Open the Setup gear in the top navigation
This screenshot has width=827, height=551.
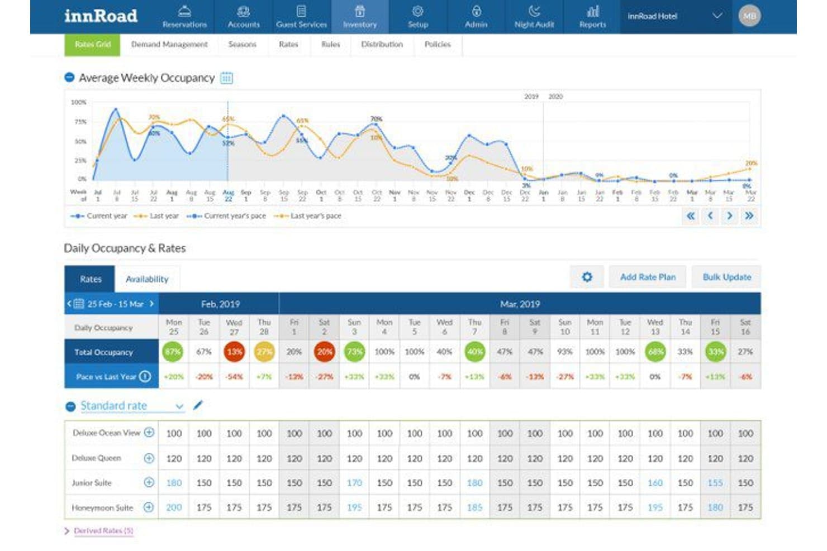point(418,17)
